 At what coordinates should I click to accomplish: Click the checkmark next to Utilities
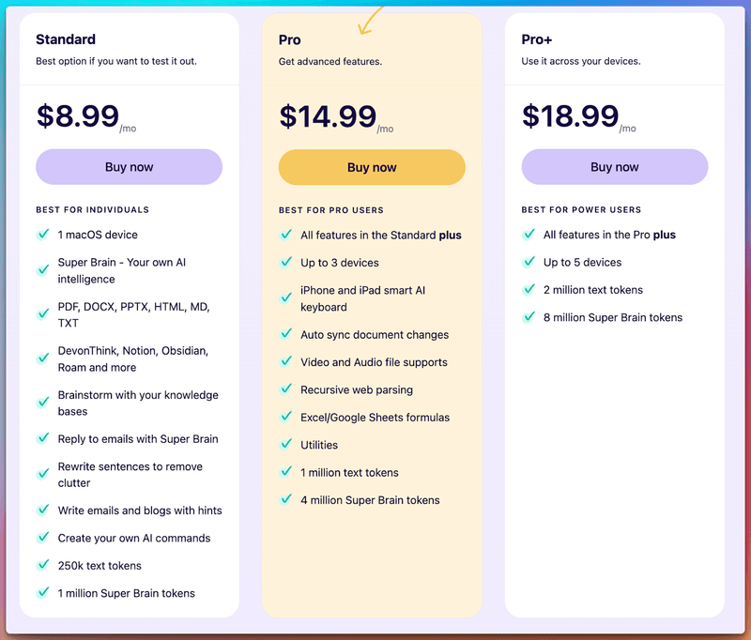(x=285, y=445)
